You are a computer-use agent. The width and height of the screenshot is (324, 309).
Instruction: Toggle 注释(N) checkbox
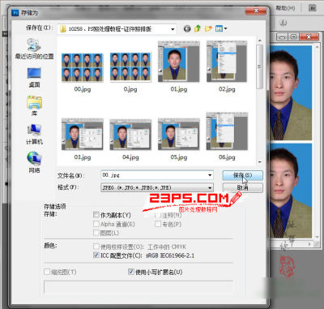[158, 215]
